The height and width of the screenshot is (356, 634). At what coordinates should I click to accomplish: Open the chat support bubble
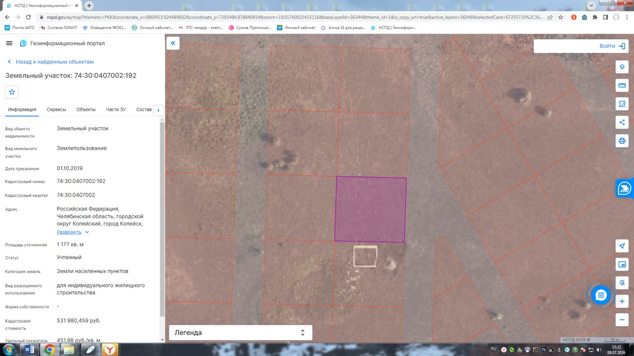[x=601, y=295]
